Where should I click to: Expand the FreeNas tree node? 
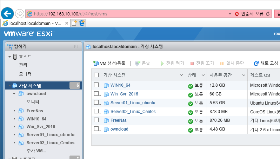pyautogui.click(x=14, y=111)
